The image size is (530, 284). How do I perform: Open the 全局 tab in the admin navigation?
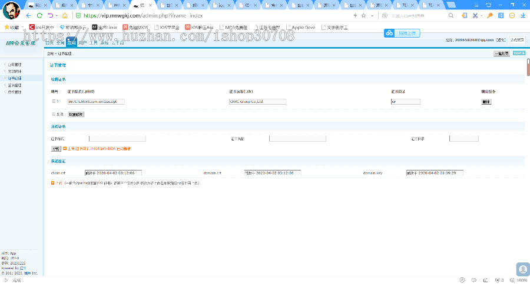point(60,43)
